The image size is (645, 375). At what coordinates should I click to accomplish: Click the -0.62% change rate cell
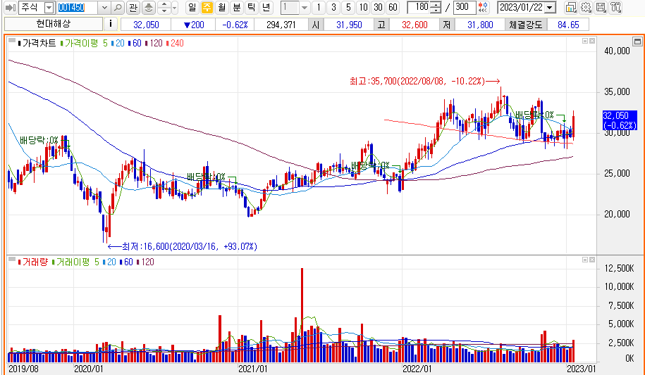tap(235, 25)
